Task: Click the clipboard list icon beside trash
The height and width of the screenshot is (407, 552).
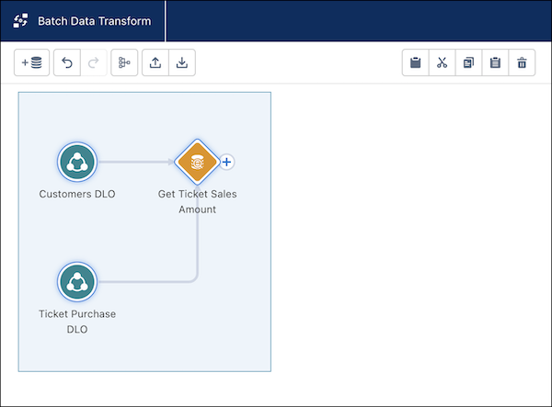Action: 496,63
